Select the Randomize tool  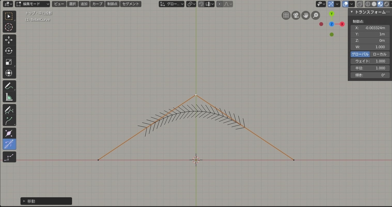pyautogui.click(x=9, y=157)
